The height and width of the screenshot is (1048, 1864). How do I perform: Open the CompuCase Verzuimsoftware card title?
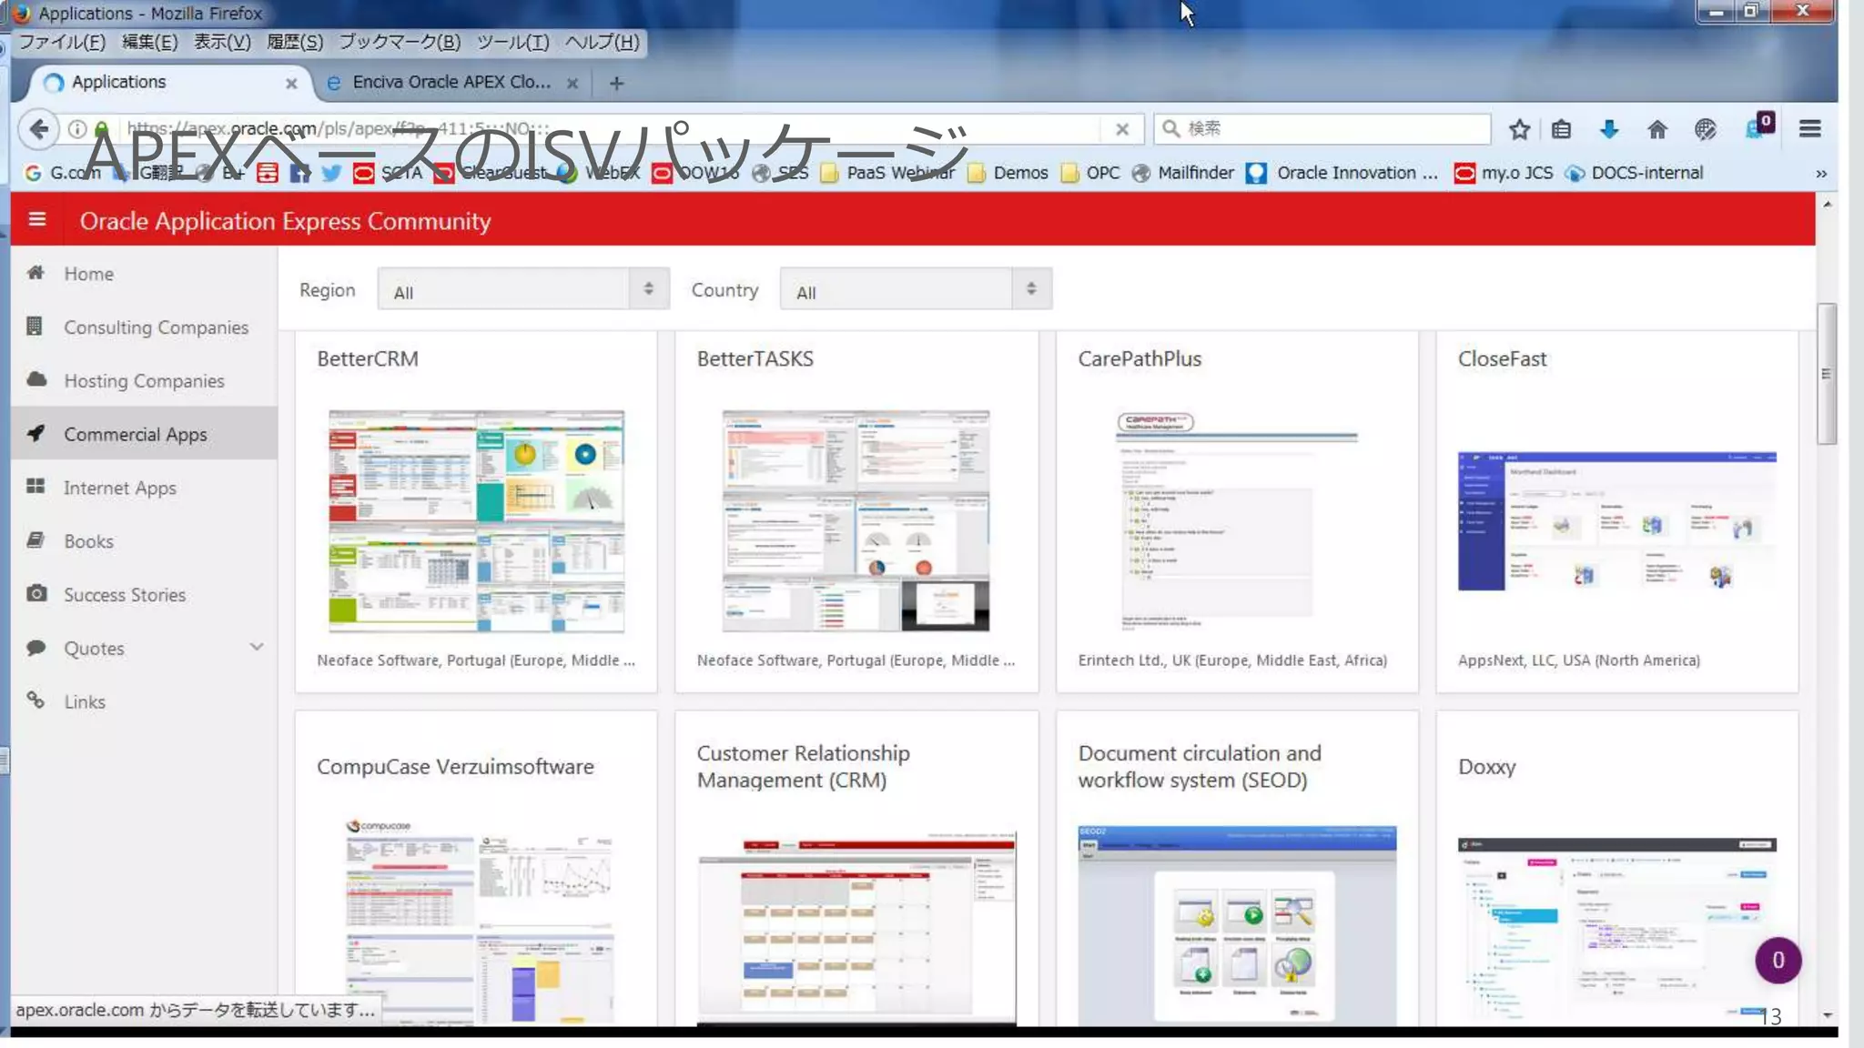[x=455, y=767]
